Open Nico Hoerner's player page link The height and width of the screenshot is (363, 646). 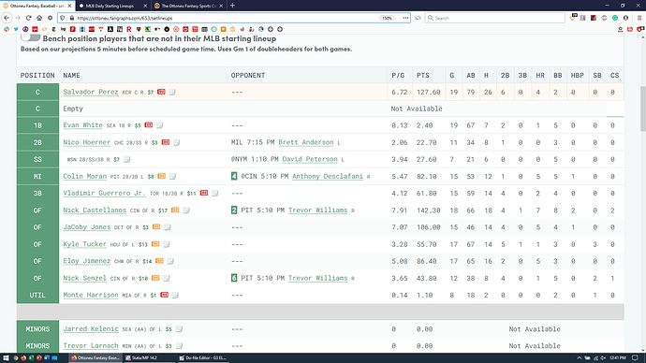coord(86,142)
